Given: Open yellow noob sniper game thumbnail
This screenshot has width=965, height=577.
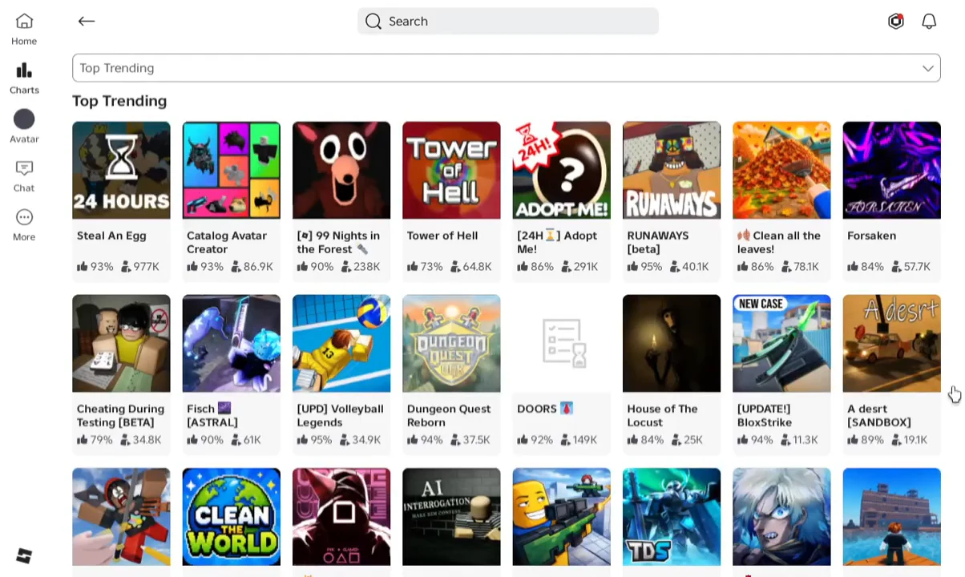Looking at the screenshot, I should tap(562, 517).
